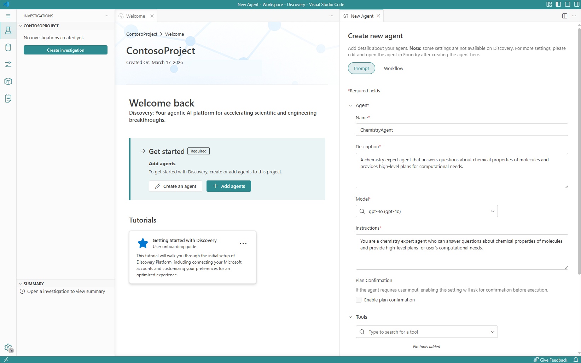The image size is (581, 363).
Task: Switch to the Welcome tab
Action: 136,16
